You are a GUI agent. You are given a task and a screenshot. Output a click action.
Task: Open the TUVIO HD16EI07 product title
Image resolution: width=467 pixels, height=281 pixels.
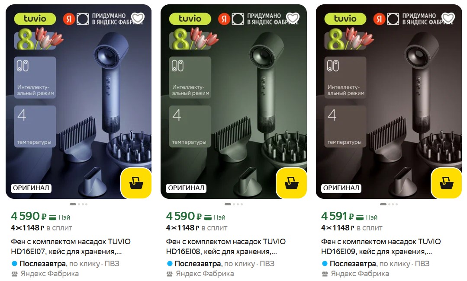click(71, 246)
